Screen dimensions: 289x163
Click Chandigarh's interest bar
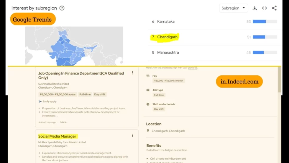coord(265,37)
